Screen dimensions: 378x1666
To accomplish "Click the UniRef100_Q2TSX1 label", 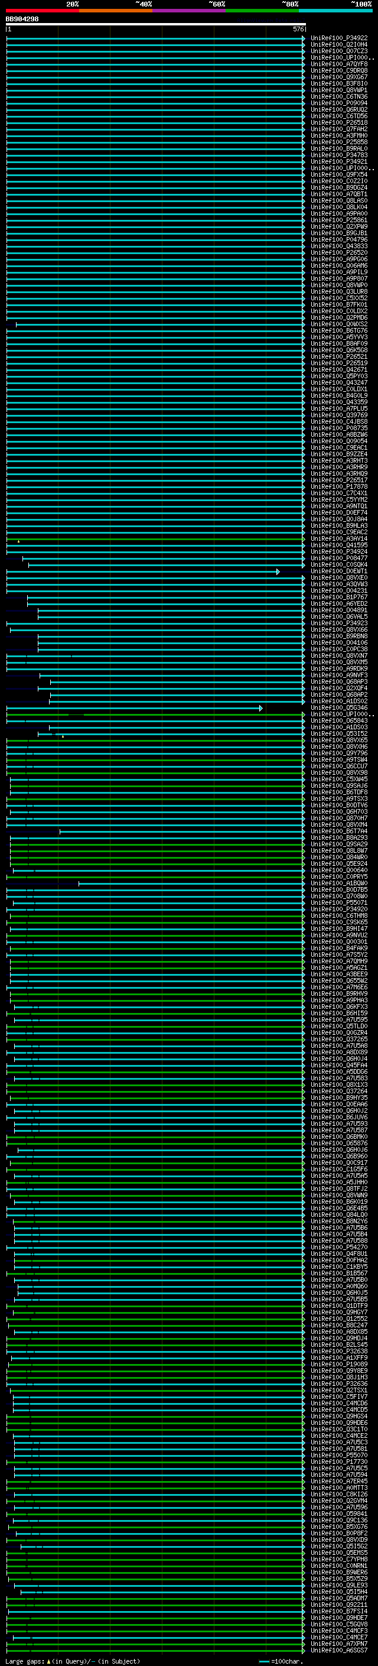I will pyautogui.click(x=338, y=1390).
